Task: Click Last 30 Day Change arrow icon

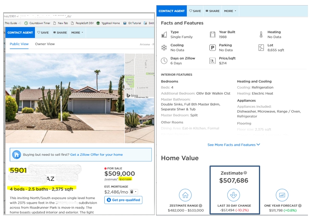Action: pos(234,195)
